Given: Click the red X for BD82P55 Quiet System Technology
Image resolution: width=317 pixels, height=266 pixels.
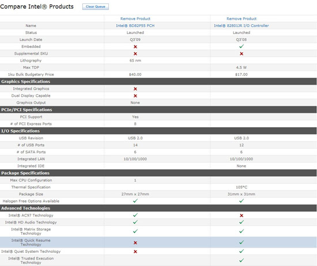Looking at the screenshot, I should pyautogui.click(x=135, y=252).
